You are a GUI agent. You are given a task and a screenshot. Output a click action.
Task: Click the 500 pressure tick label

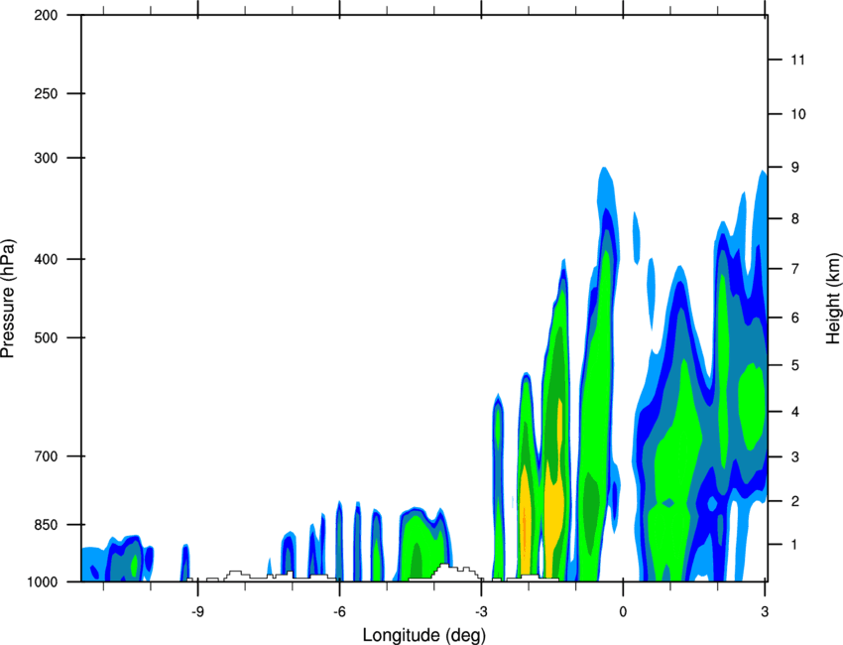coord(46,337)
